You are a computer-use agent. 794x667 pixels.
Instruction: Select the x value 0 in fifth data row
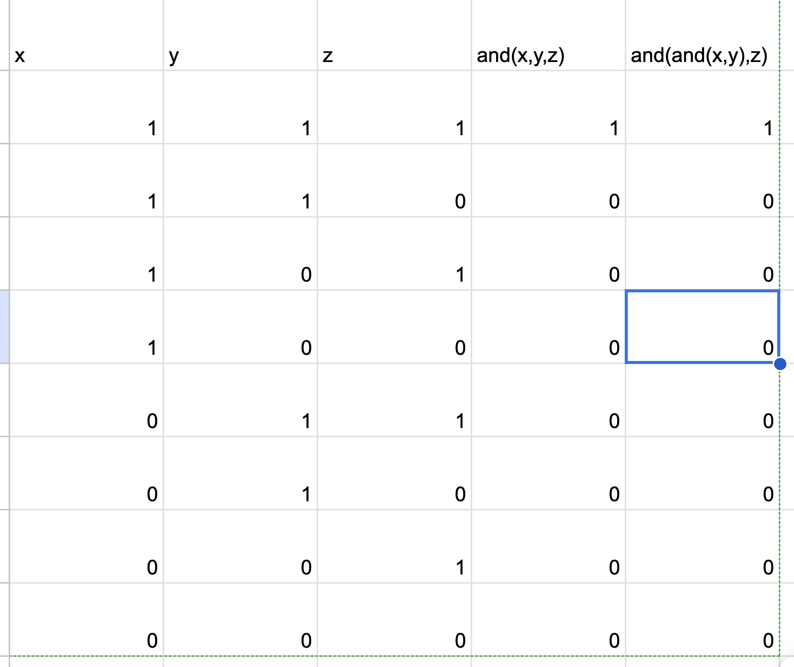(86, 400)
